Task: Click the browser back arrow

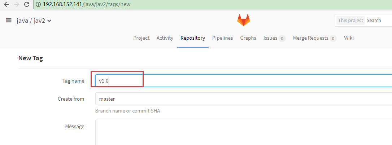Action: coord(6,5)
